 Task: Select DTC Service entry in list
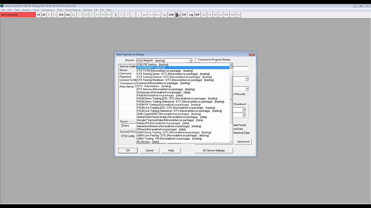click(183, 89)
